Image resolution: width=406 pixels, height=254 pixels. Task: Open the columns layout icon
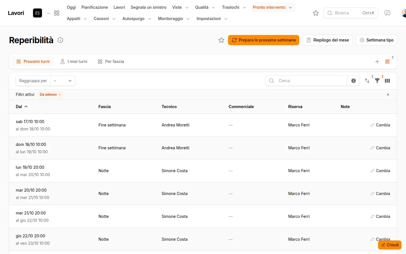click(x=387, y=81)
